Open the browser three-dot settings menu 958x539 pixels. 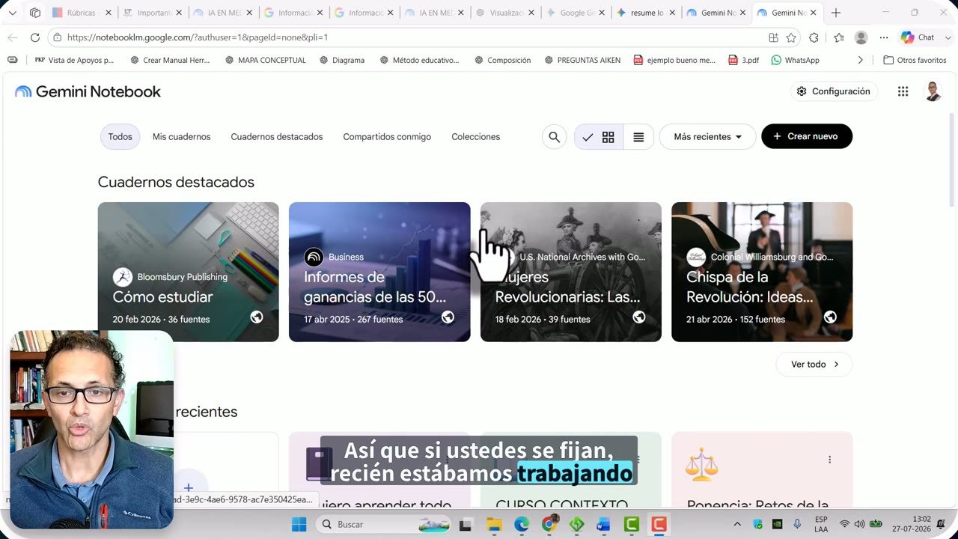(x=884, y=37)
